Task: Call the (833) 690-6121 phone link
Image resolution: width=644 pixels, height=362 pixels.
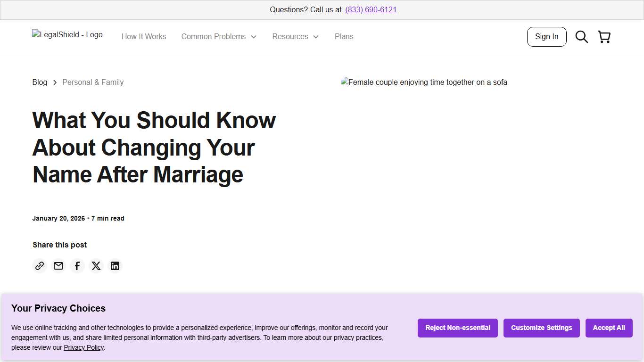Action: click(x=371, y=9)
